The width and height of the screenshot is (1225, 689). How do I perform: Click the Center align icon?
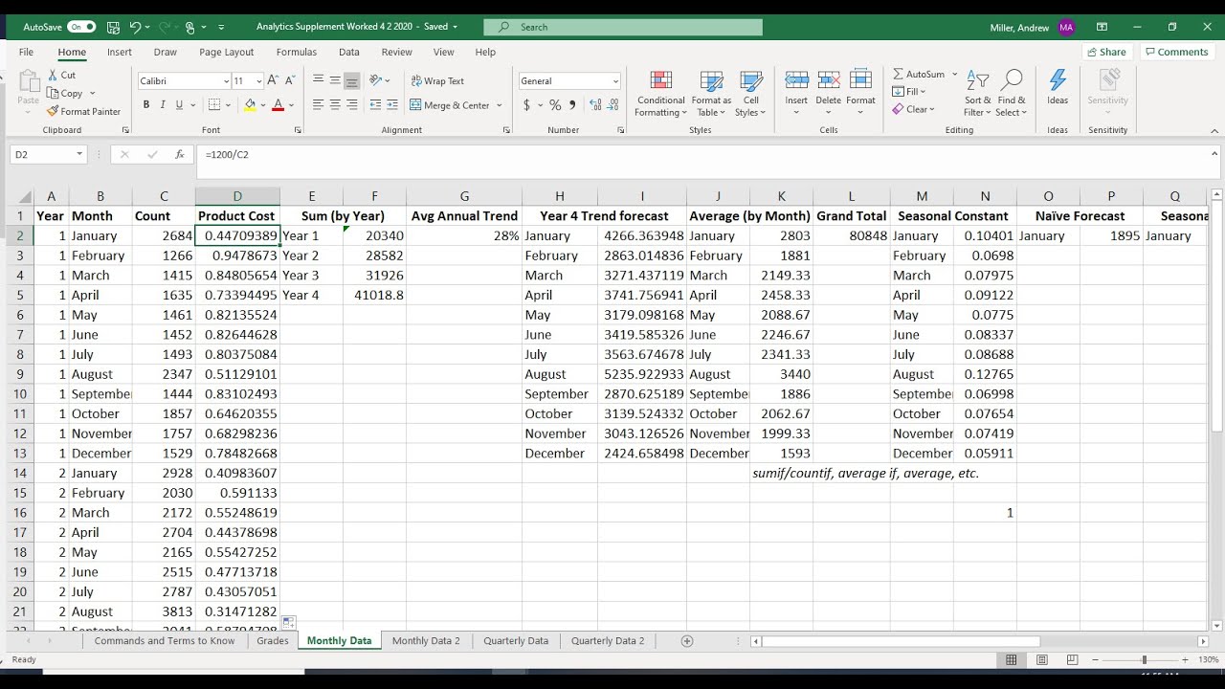[x=335, y=105]
